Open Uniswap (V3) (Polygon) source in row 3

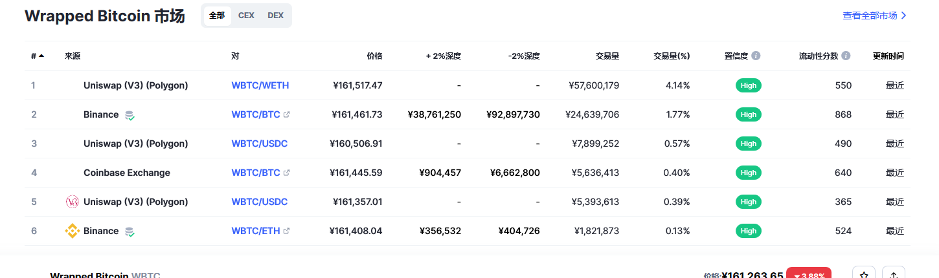click(x=136, y=144)
